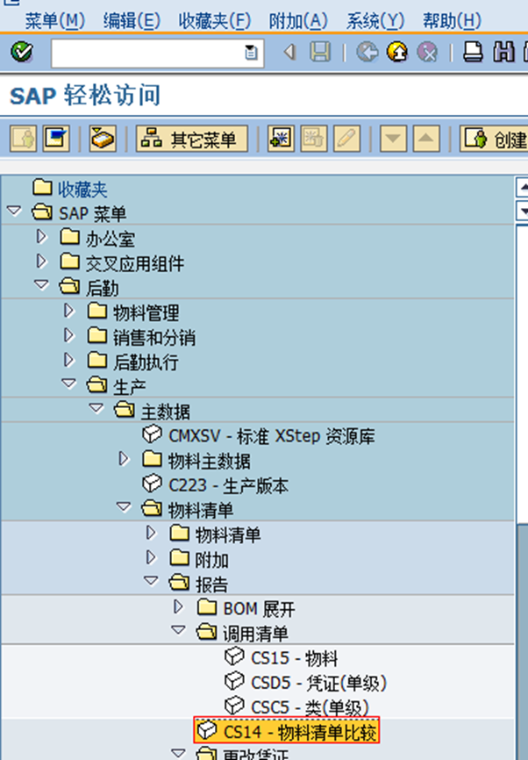The width and height of the screenshot is (528, 760).
Task: Click Move favorites down arrow button
Action: pos(393,140)
